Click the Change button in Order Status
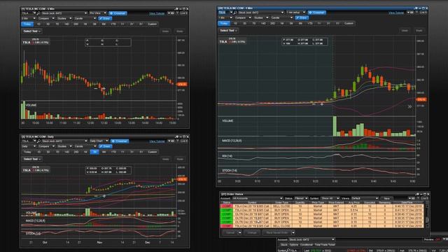 click(x=252, y=232)
